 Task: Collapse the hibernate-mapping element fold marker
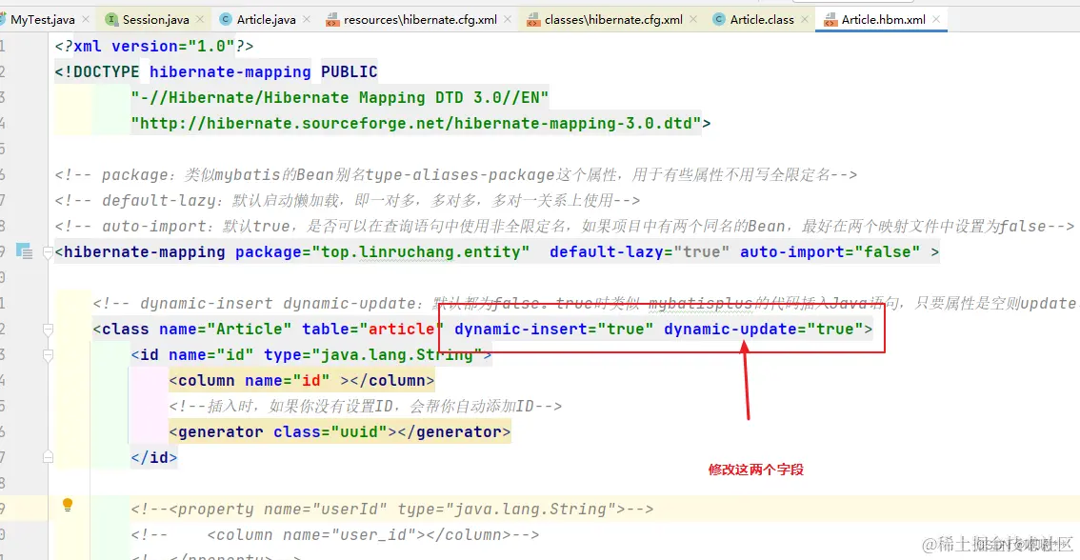[49, 252]
